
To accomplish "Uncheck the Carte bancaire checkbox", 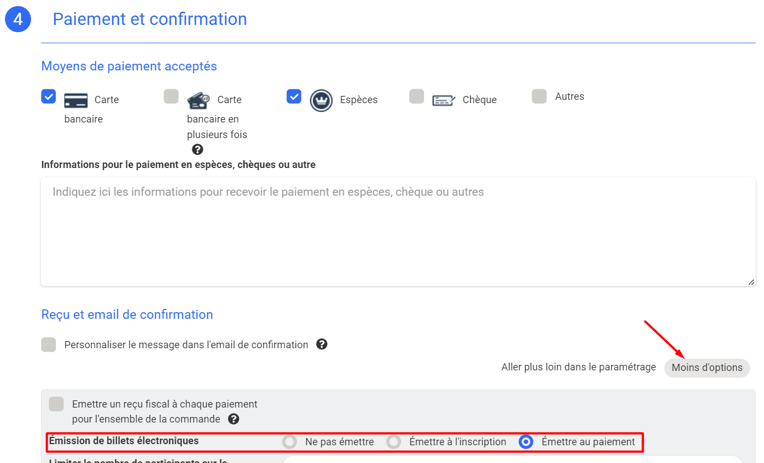I will [49, 96].
